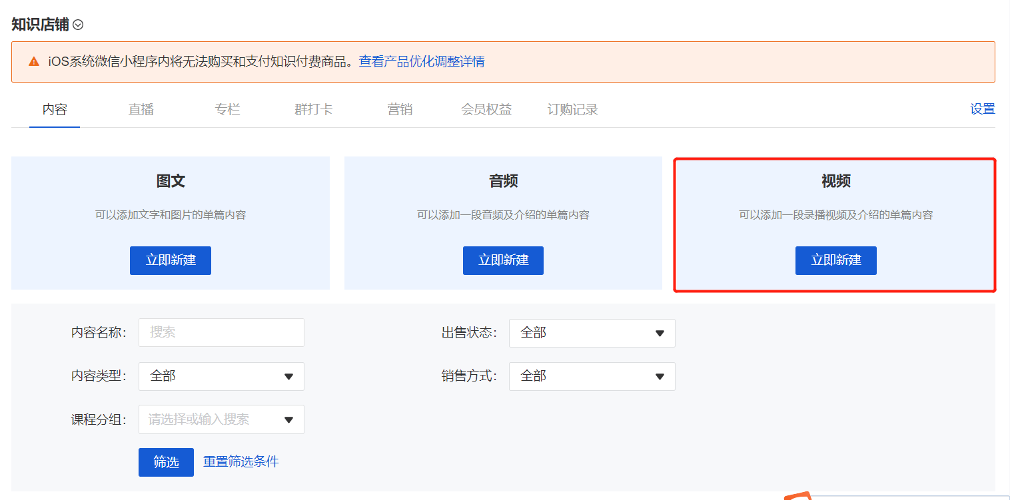Click the orange warning triangle icon
The image size is (1010, 500).
[34, 62]
